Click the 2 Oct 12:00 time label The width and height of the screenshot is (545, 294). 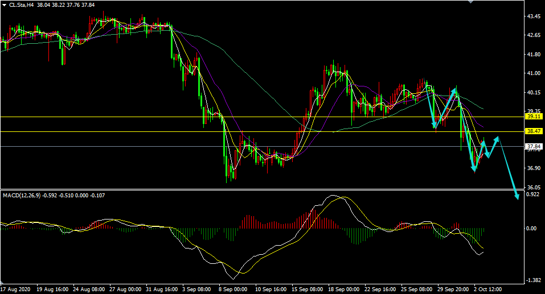[487, 289]
